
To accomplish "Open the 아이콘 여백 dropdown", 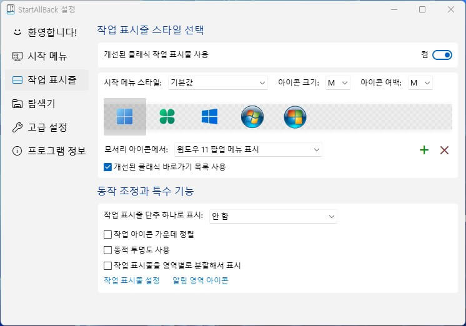I will [420, 82].
